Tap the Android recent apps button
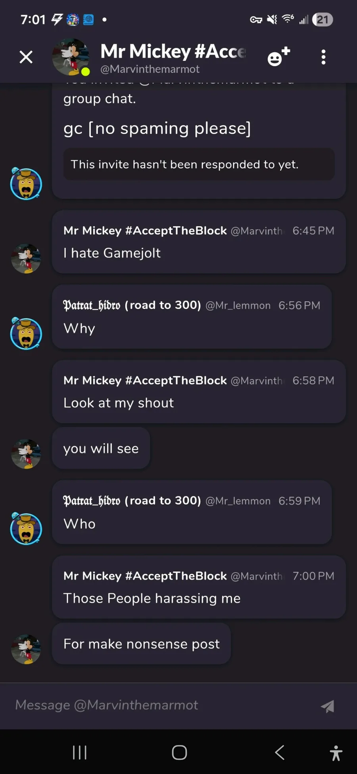This screenshot has height=774, width=357. click(x=80, y=752)
